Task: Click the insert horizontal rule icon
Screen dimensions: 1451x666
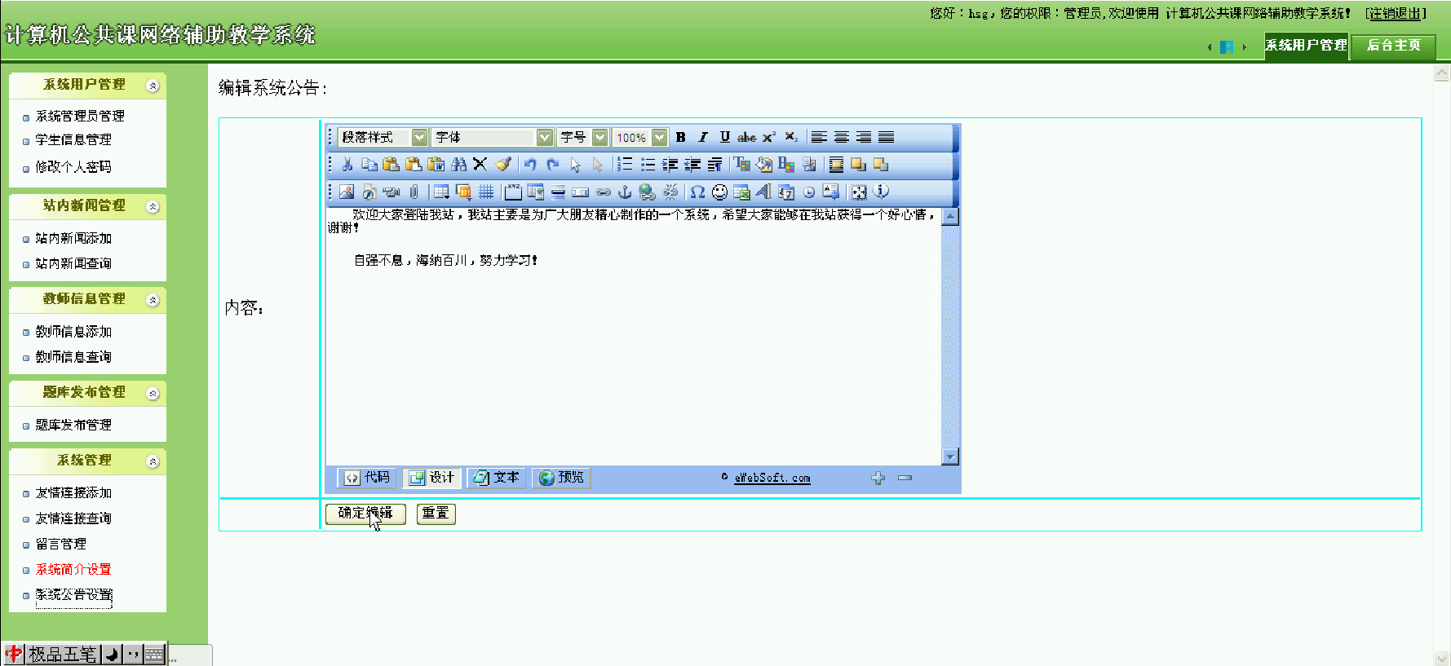Action: 558,192
